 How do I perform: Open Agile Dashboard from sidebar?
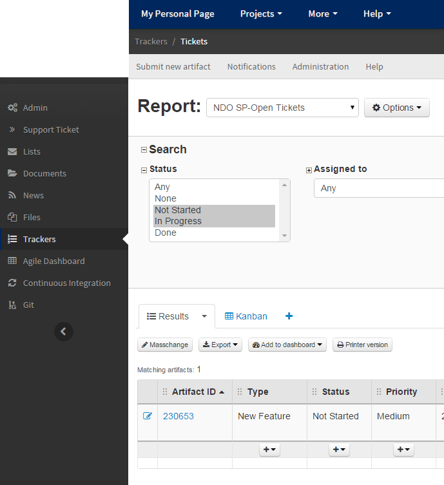point(54,261)
